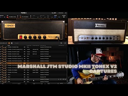The height and width of the screenshot is (96, 128).
Task: Switch tone model list to grid view
Action: (12, 43)
